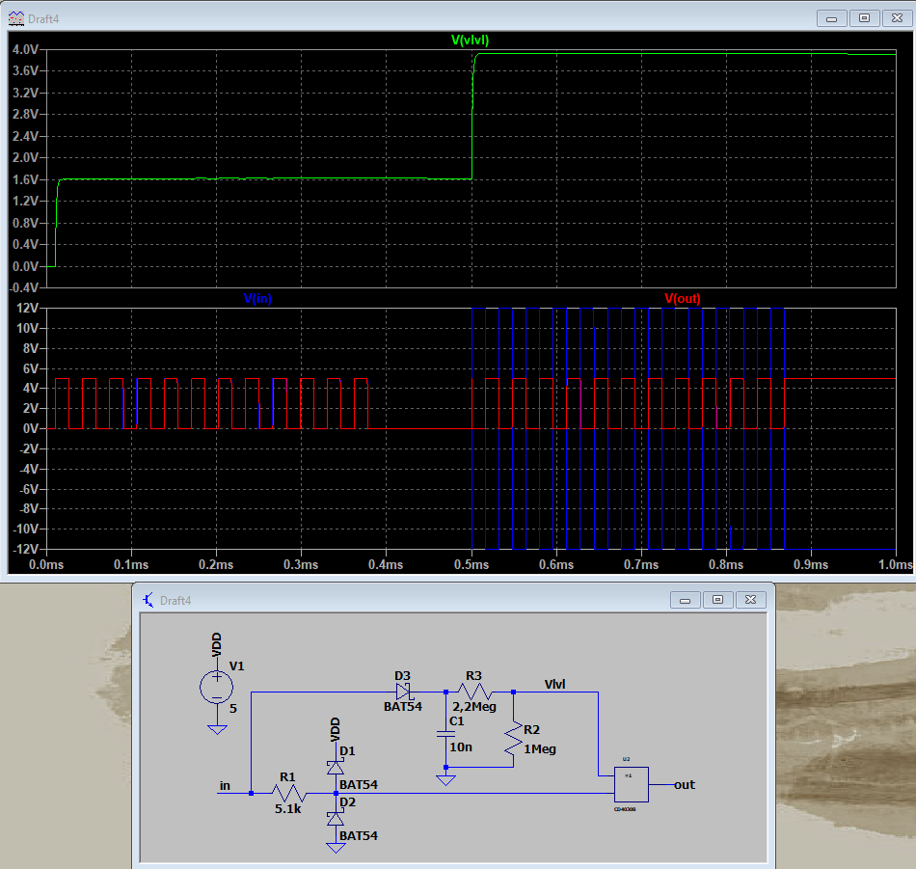Image resolution: width=916 pixels, height=869 pixels.
Task: Click the V(out) trace label
Action: (683, 298)
